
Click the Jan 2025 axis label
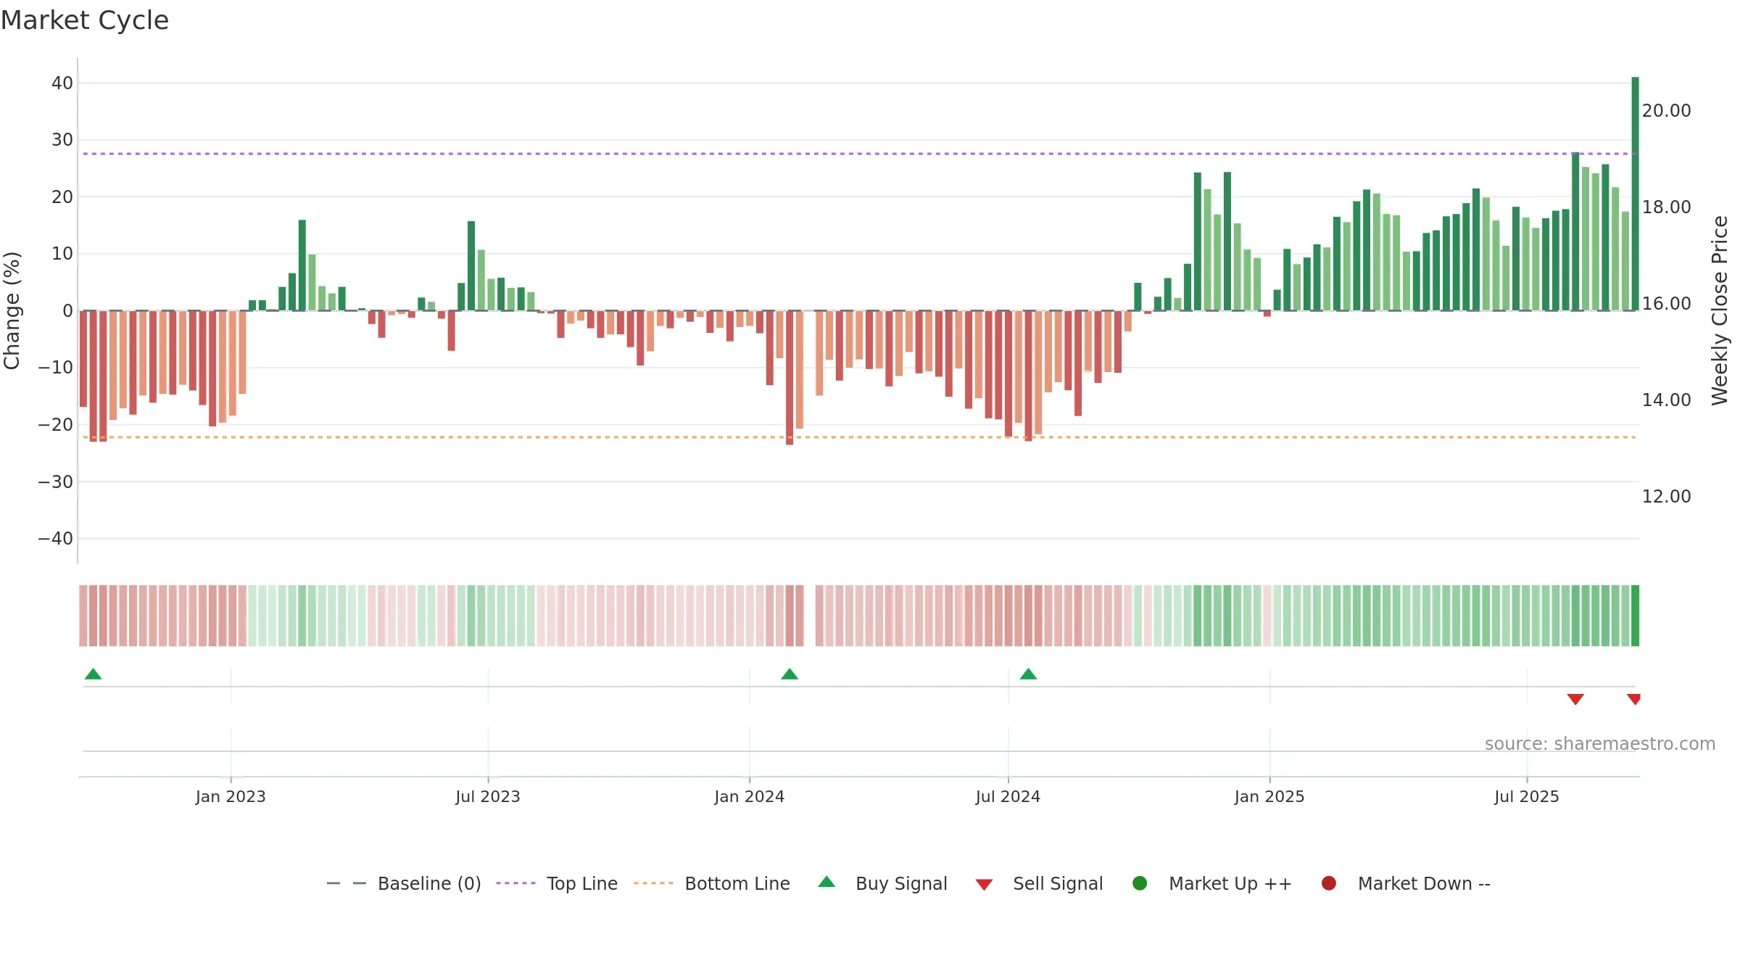pyautogui.click(x=1269, y=796)
